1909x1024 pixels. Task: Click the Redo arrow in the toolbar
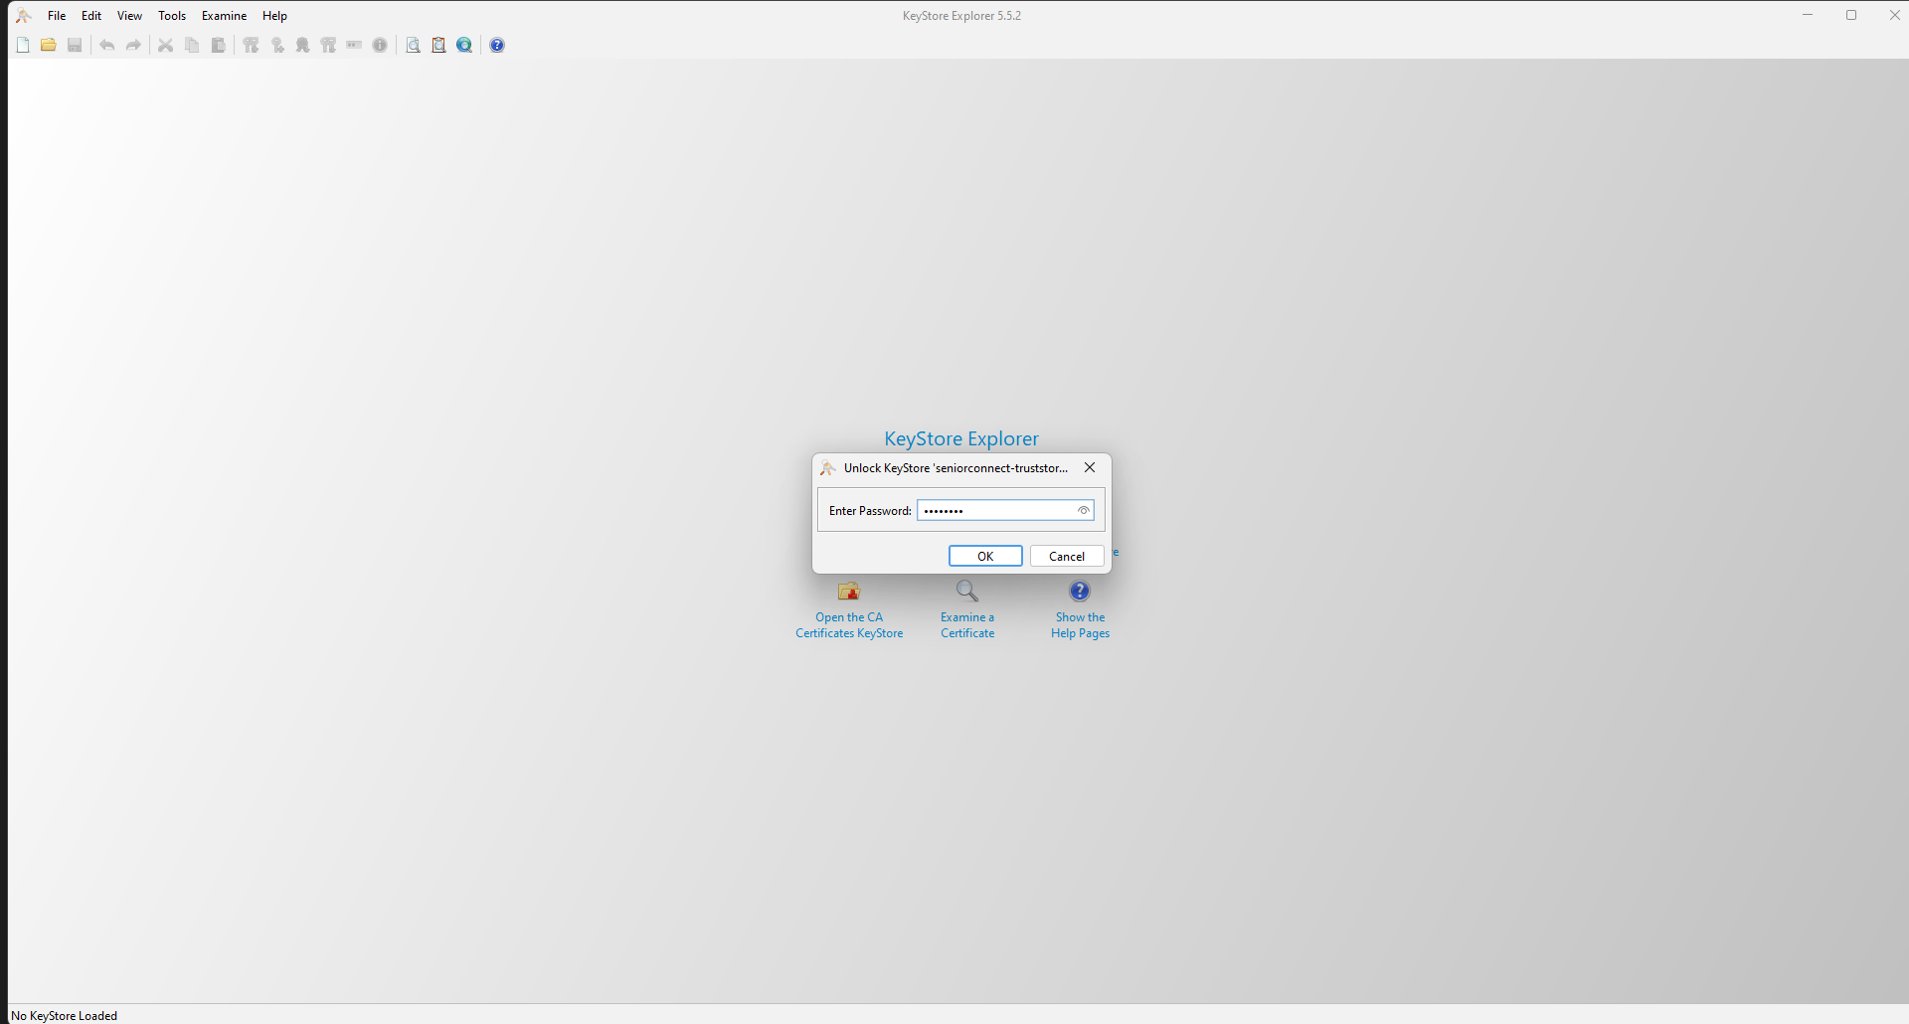tap(133, 45)
